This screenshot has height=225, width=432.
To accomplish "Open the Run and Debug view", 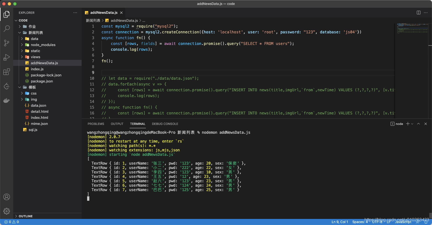I will (7, 57).
